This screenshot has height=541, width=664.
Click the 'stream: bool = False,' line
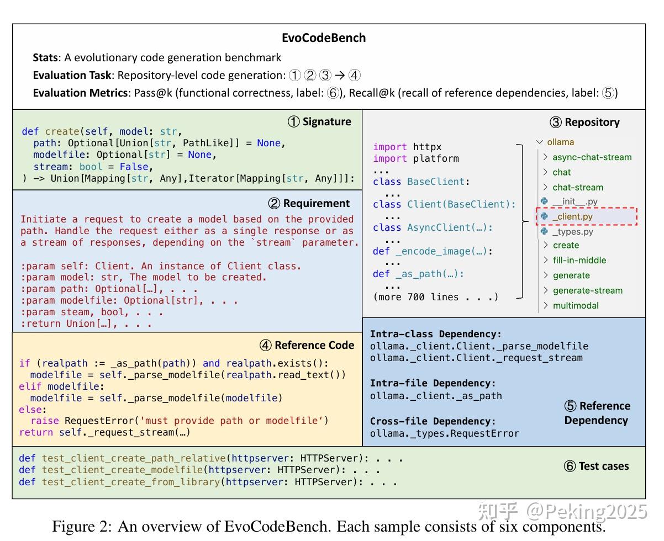point(93,166)
